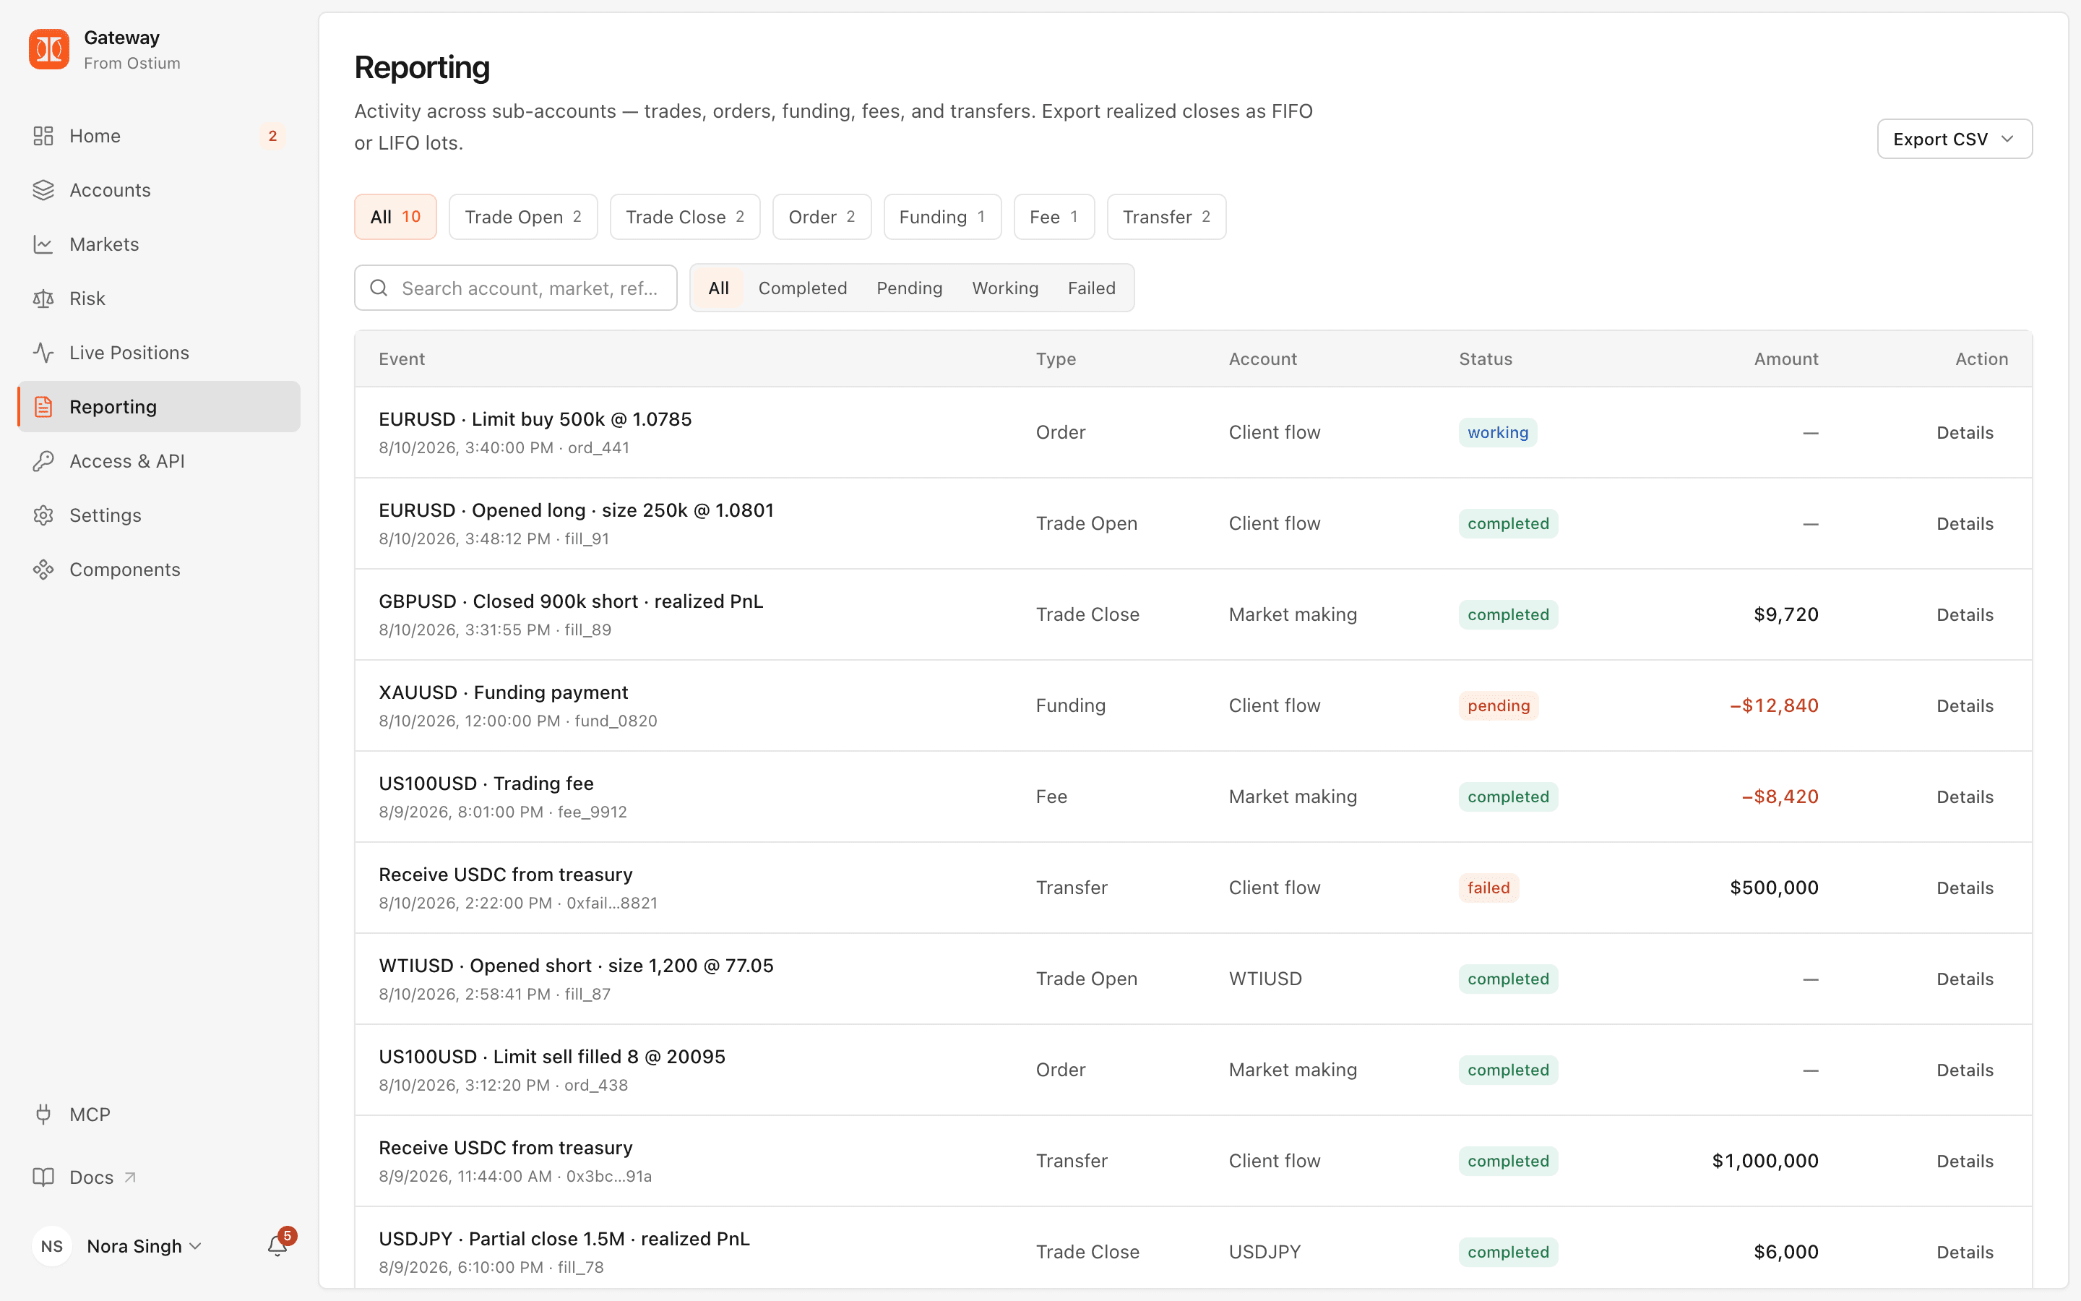
Task: Switch to the Transfer tab
Action: tap(1166, 217)
